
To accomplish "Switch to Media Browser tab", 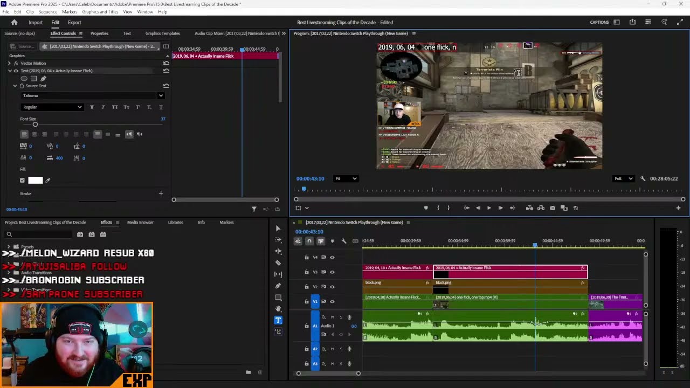I will tap(140, 223).
